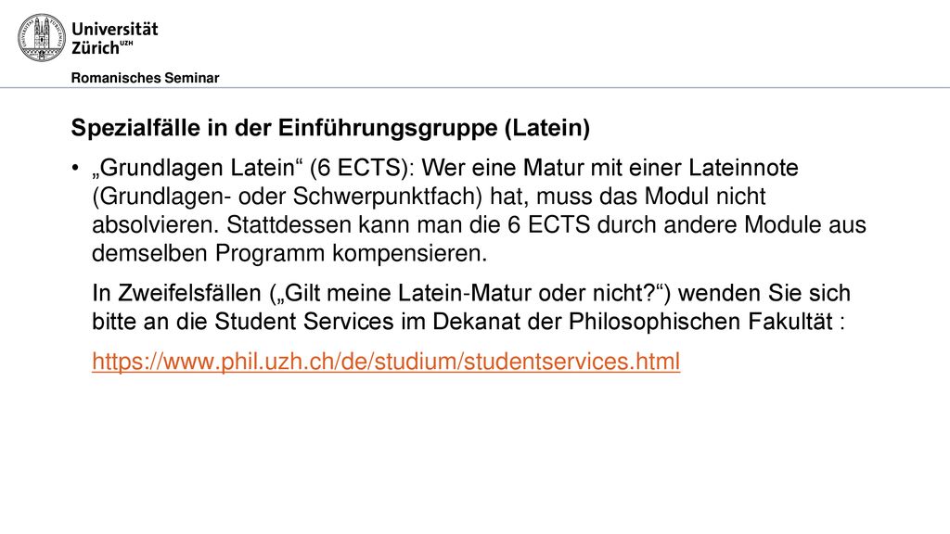Open the studentservices.html hyperlink

pos(386,362)
